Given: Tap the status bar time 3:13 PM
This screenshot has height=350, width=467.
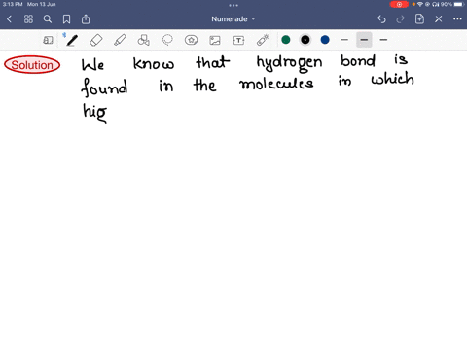Looking at the screenshot, I should (13, 4).
